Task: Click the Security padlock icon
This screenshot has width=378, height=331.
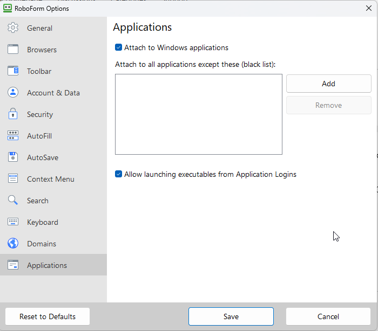Action: pyautogui.click(x=13, y=114)
